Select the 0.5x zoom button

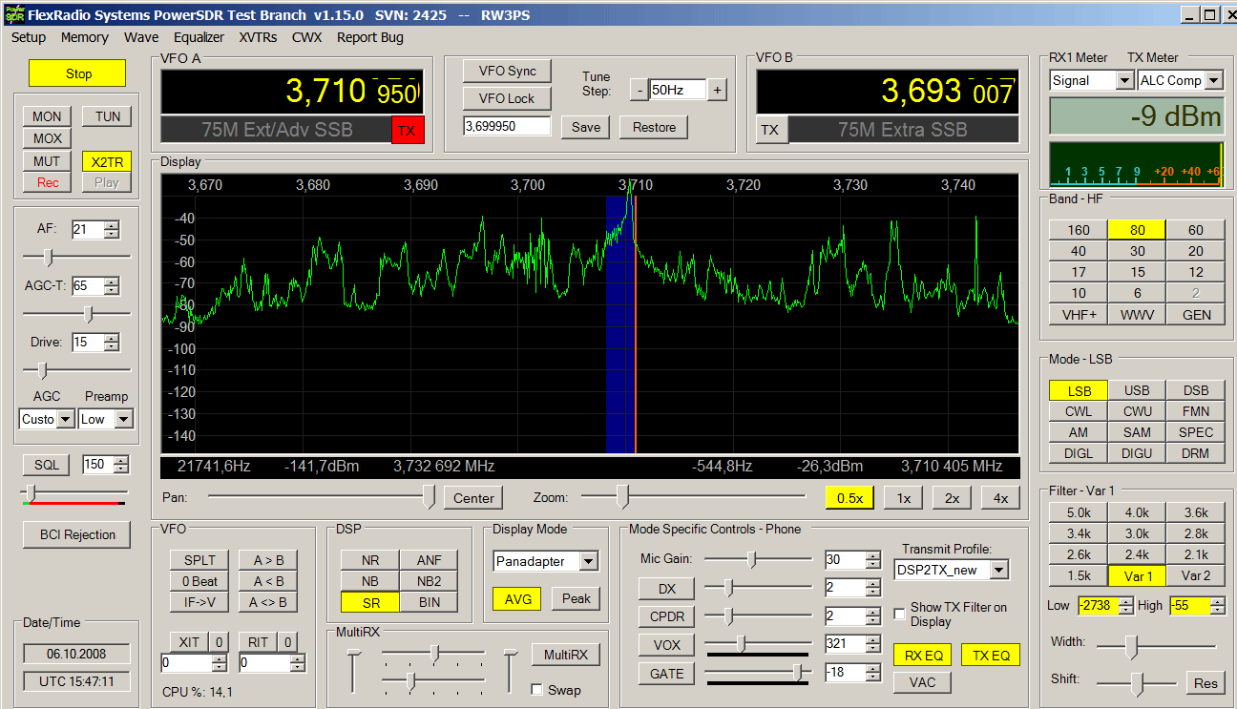pyautogui.click(x=849, y=498)
